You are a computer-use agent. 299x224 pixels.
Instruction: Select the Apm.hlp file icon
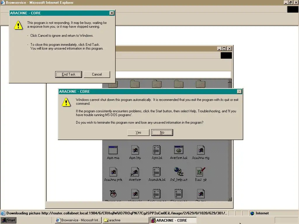point(135,150)
